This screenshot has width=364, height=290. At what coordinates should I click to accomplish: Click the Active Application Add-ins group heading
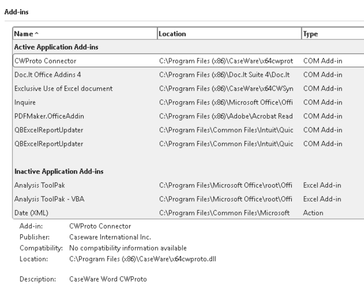click(56, 47)
